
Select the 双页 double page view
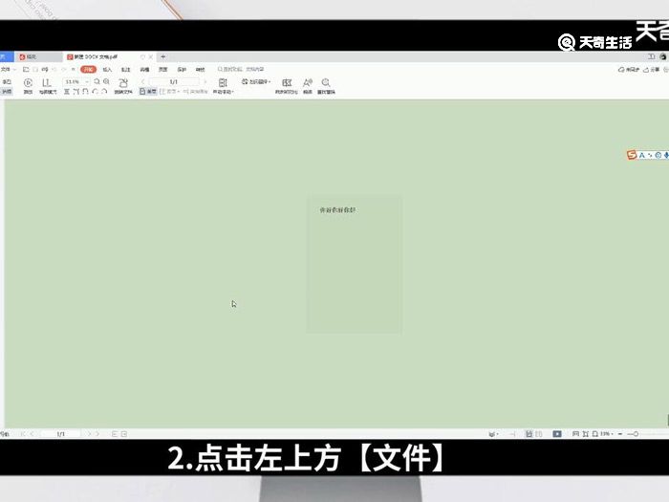click(x=169, y=92)
